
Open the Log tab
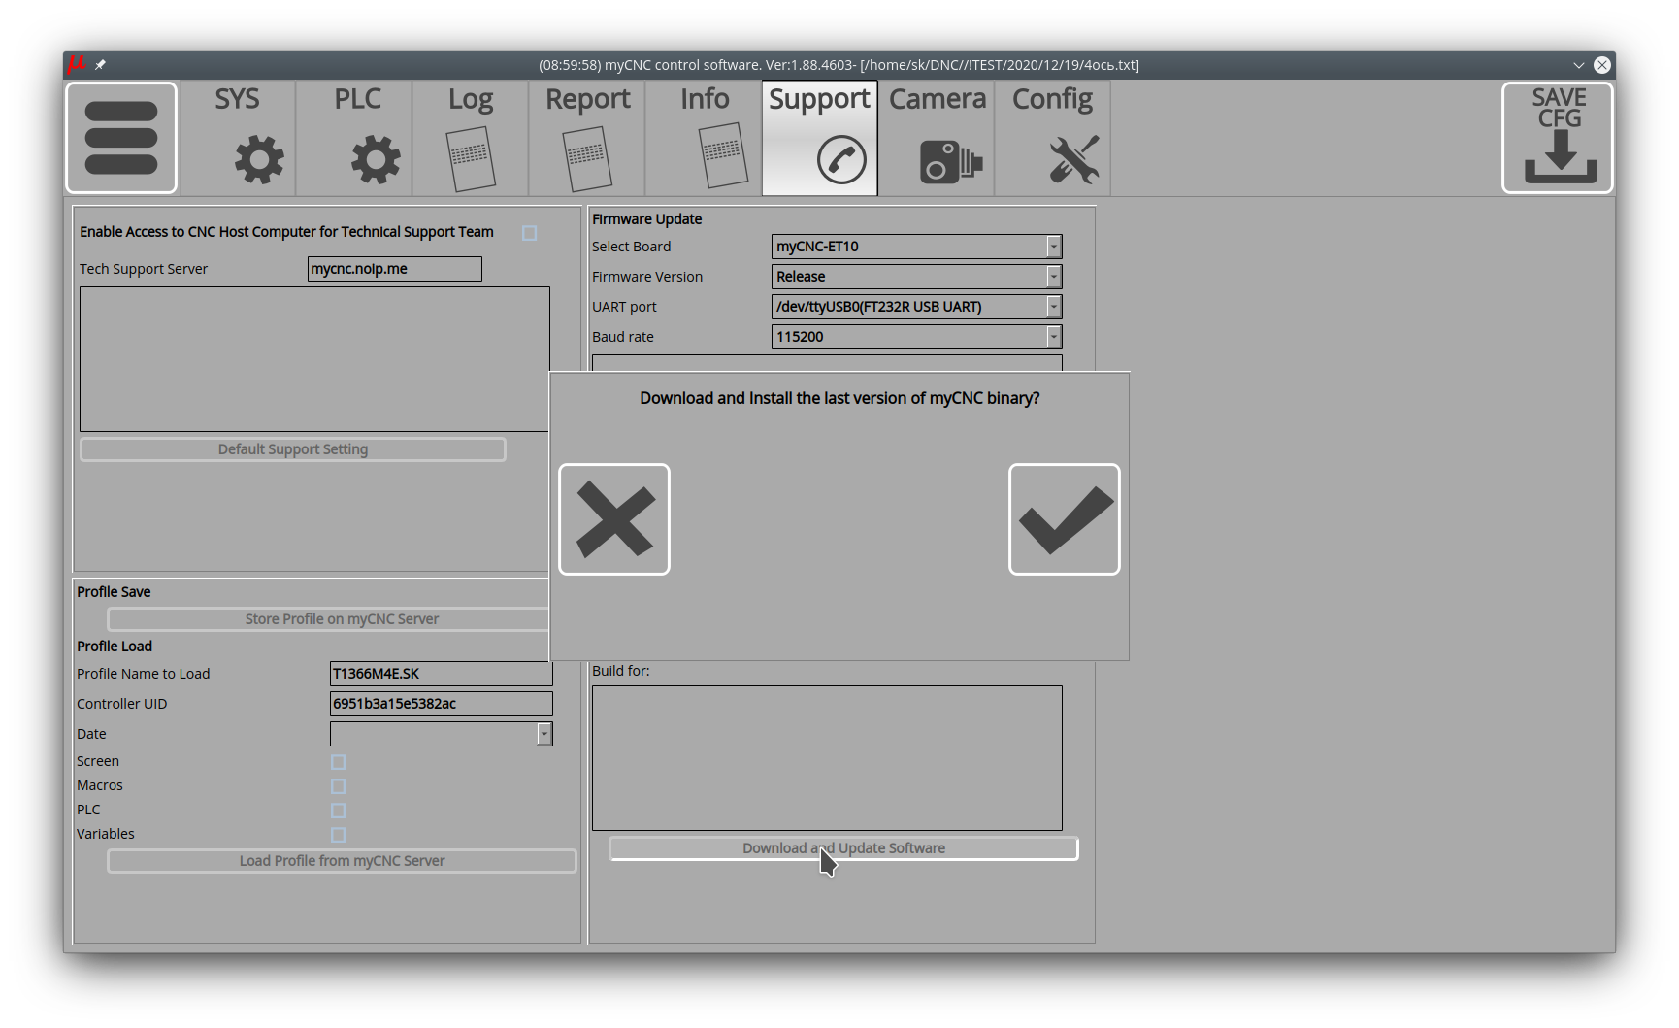tap(471, 138)
